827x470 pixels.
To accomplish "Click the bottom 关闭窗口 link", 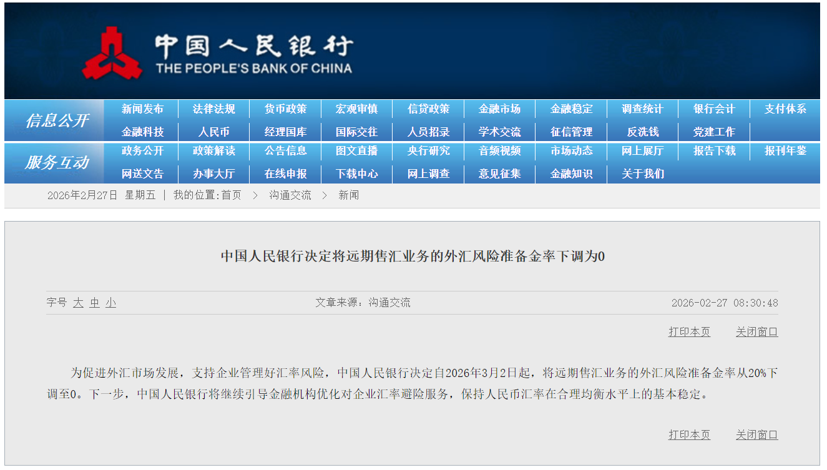I will click(756, 435).
